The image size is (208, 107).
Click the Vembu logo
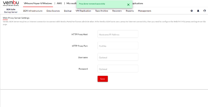[x=11, y=3]
